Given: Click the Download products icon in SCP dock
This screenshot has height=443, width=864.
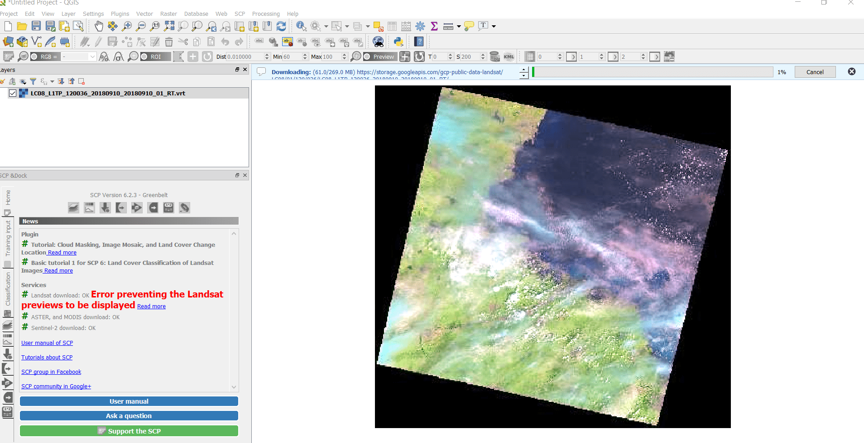Looking at the screenshot, I should tap(105, 207).
